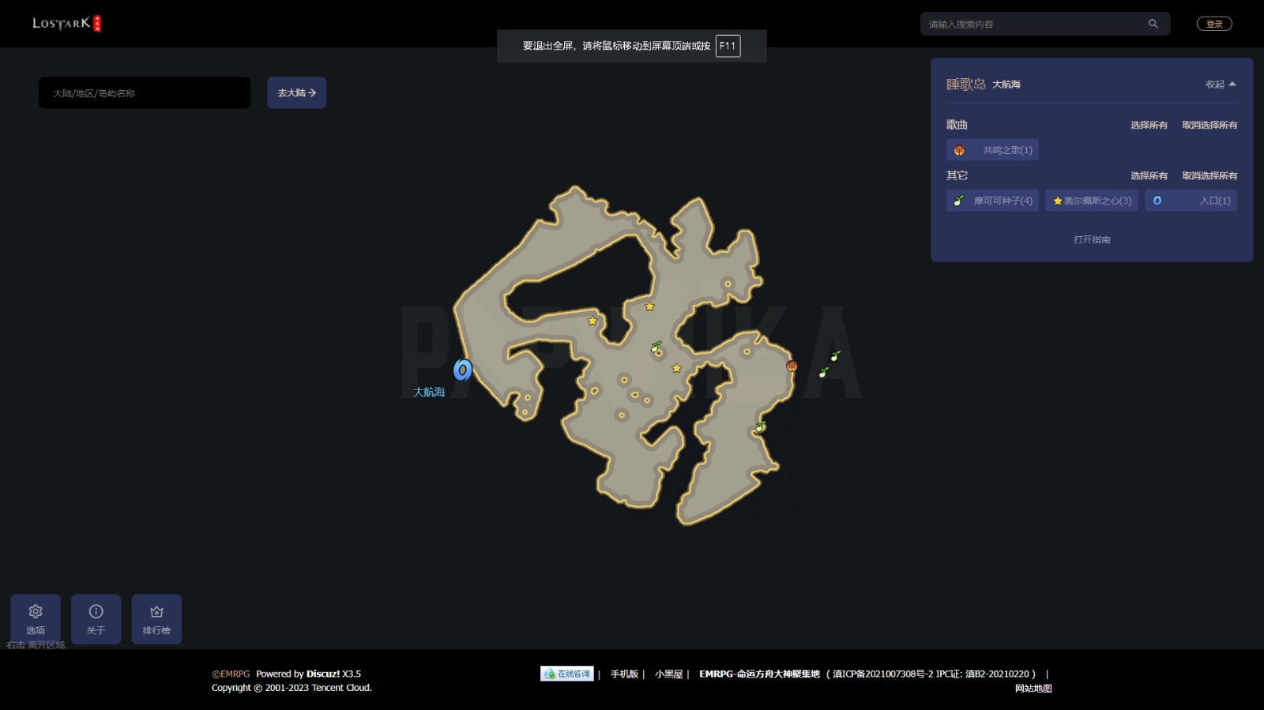Toggle the 入口(1) marker filter

[x=1191, y=201]
